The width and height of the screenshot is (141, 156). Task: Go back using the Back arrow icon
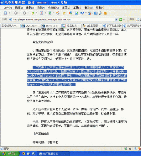pos(16,13)
